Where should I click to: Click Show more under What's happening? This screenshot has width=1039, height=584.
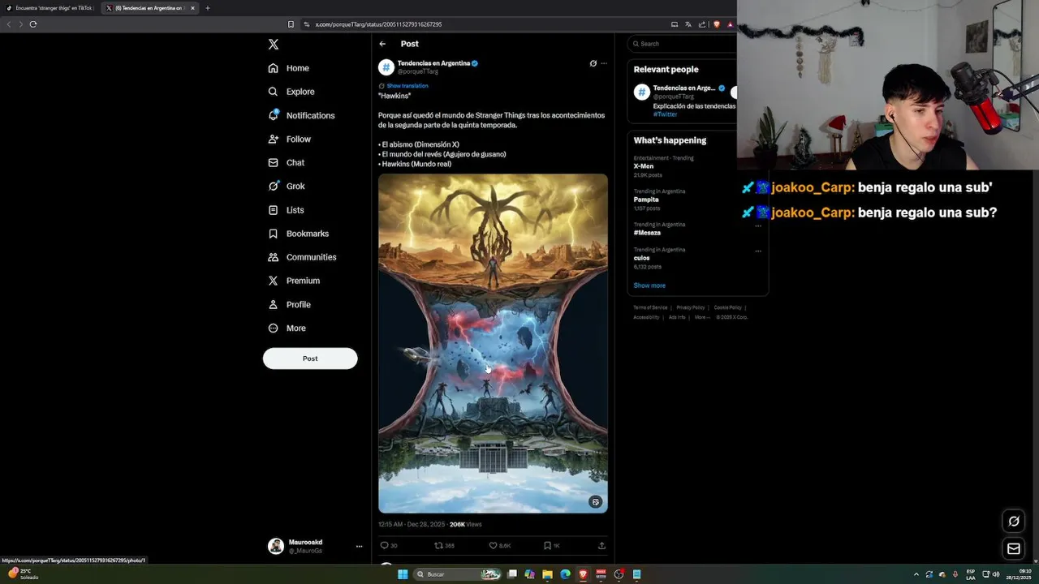649,286
